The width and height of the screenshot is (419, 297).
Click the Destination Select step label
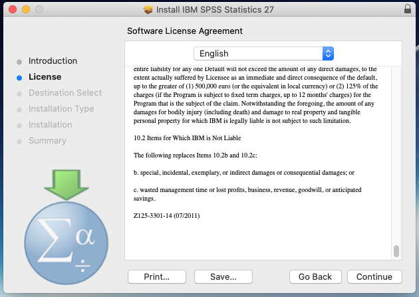pos(65,93)
